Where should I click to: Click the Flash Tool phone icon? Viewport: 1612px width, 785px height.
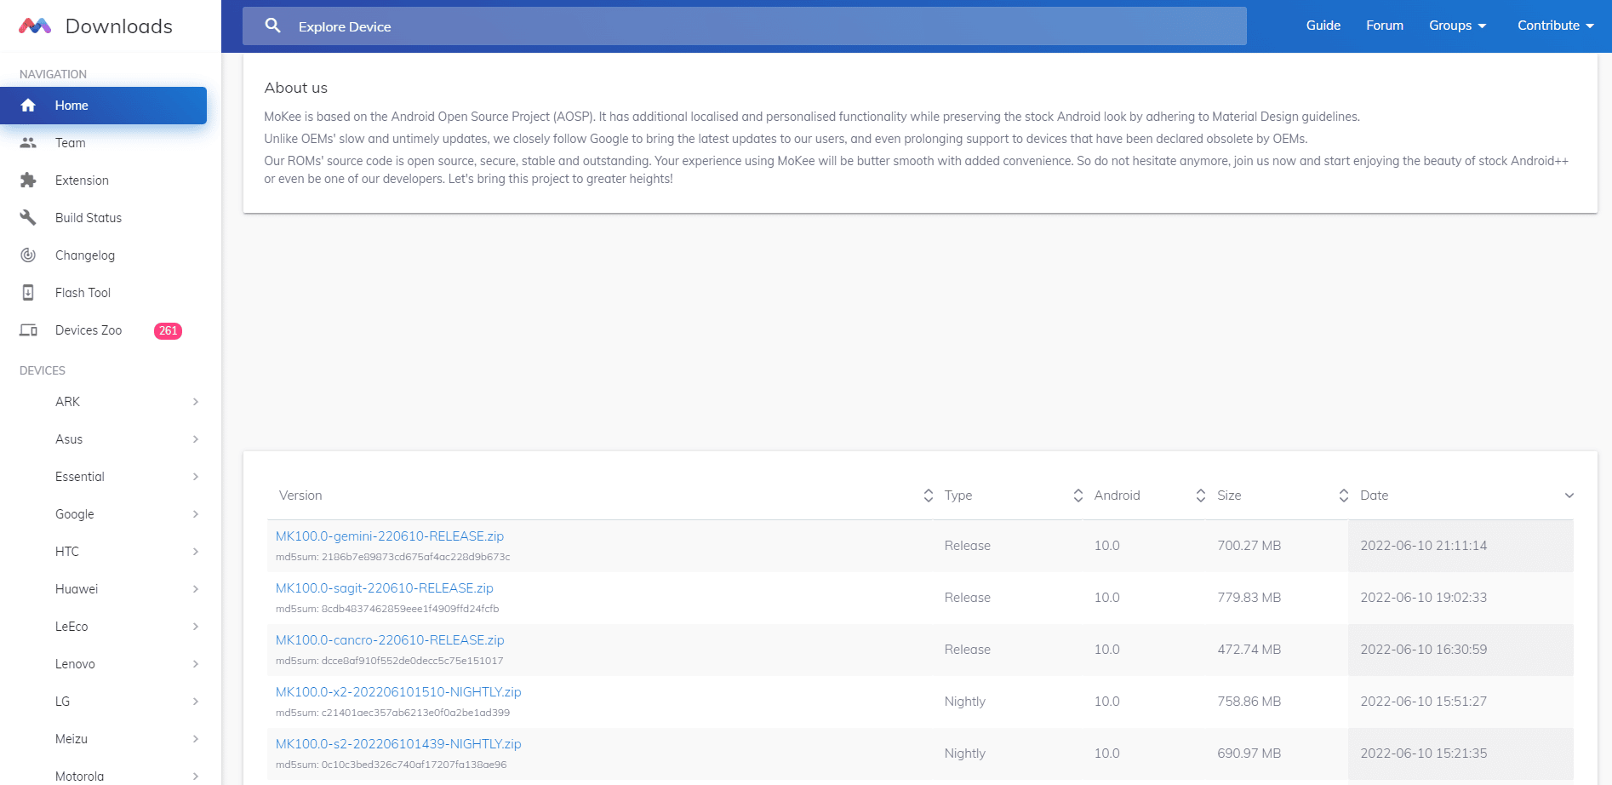[28, 293]
